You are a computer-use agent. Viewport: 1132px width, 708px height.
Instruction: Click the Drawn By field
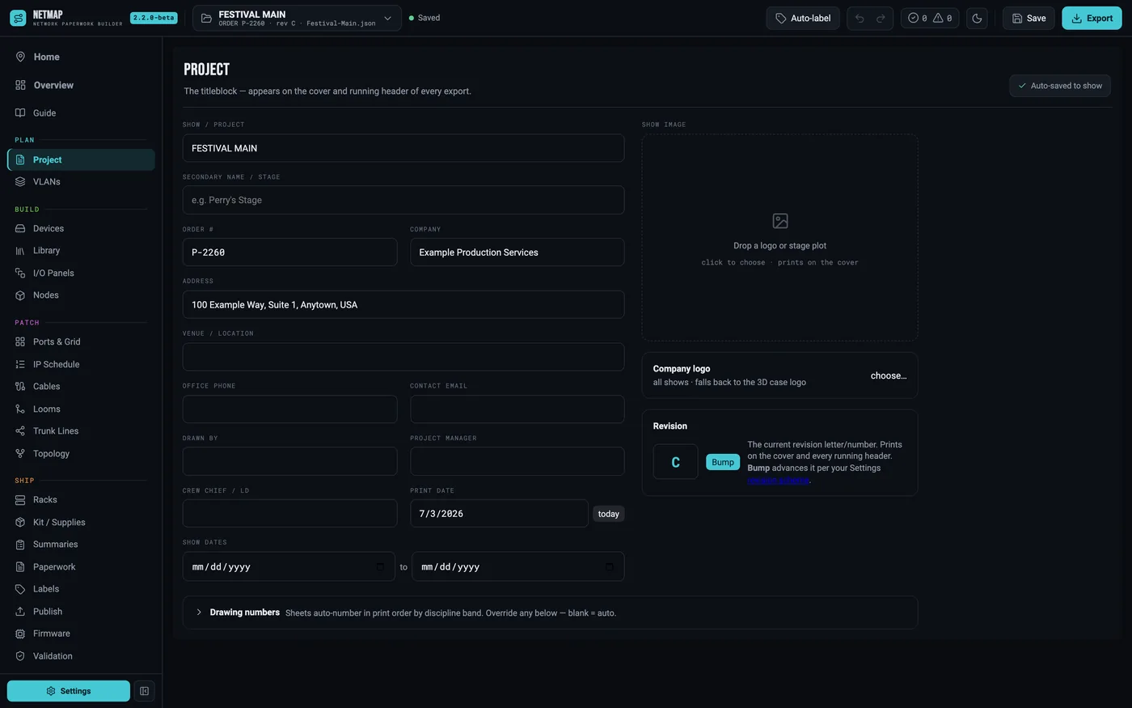289,461
